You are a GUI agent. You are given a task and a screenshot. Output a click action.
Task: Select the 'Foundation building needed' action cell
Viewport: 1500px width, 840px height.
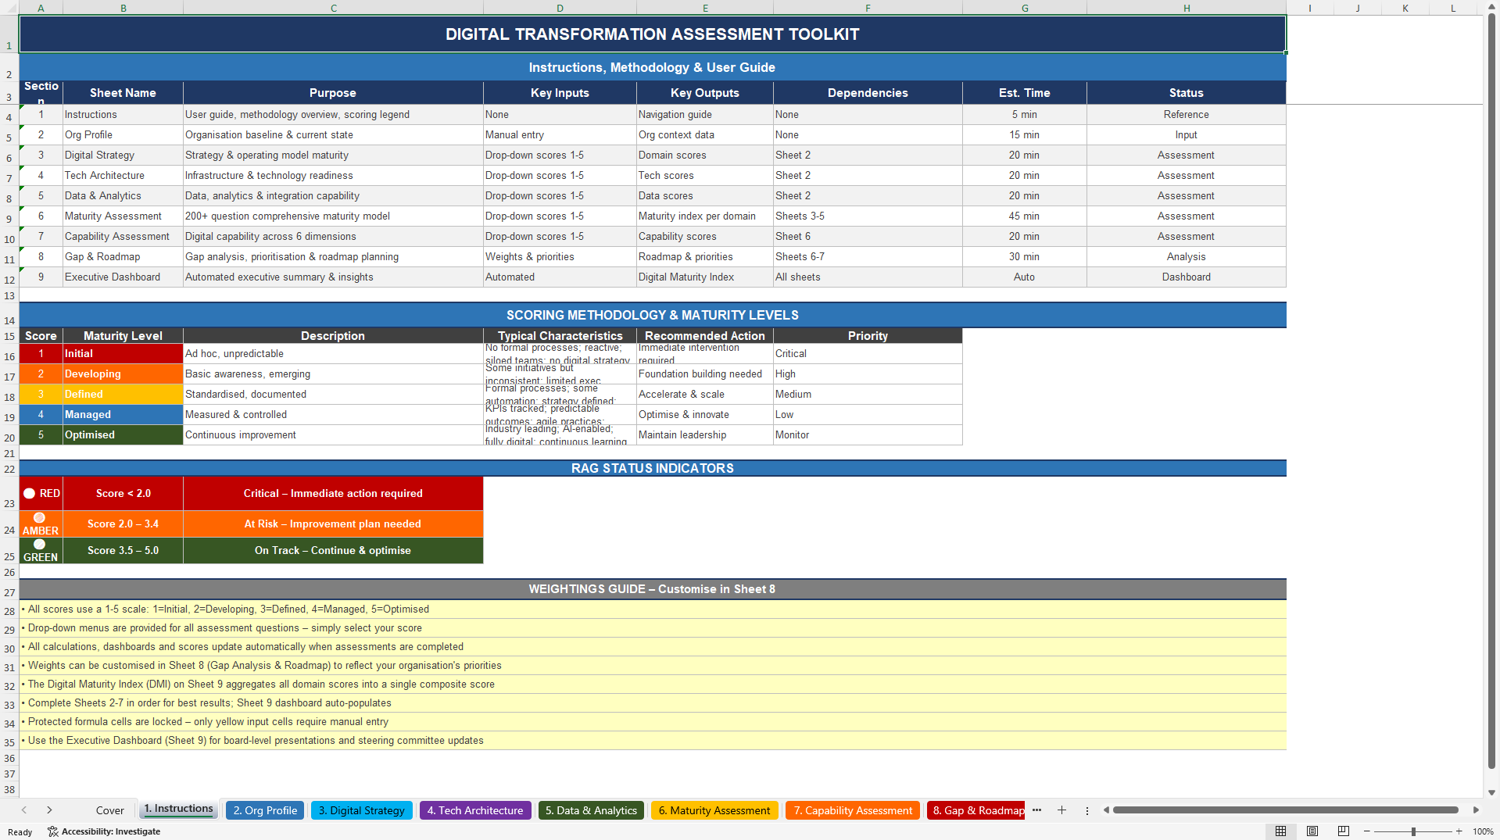coord(705,374)
